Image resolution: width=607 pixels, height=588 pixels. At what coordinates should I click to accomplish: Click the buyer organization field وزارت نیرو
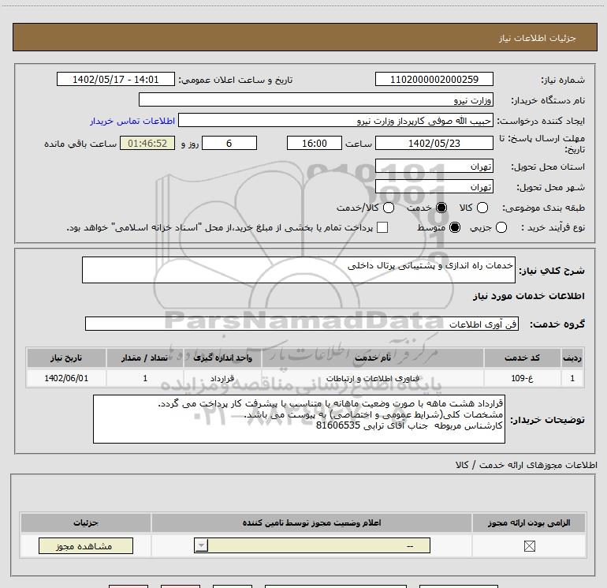point(316,100)
